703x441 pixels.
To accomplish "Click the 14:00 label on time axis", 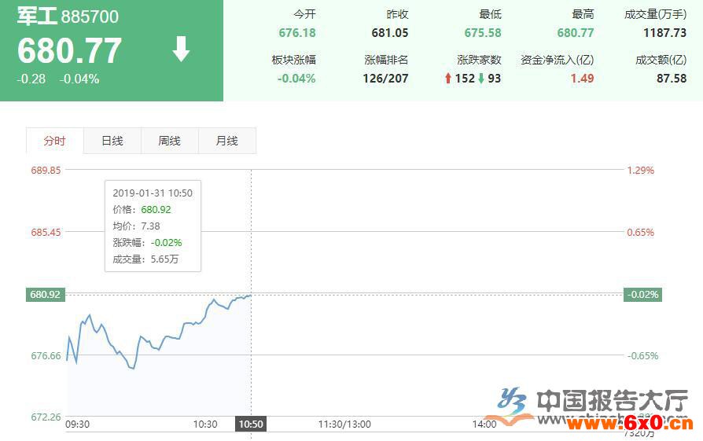I will point(484,424).
